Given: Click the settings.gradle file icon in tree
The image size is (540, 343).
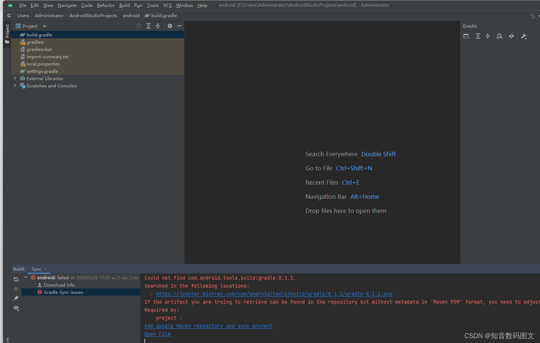Looking at the screenshot, I should pos(23,71).
